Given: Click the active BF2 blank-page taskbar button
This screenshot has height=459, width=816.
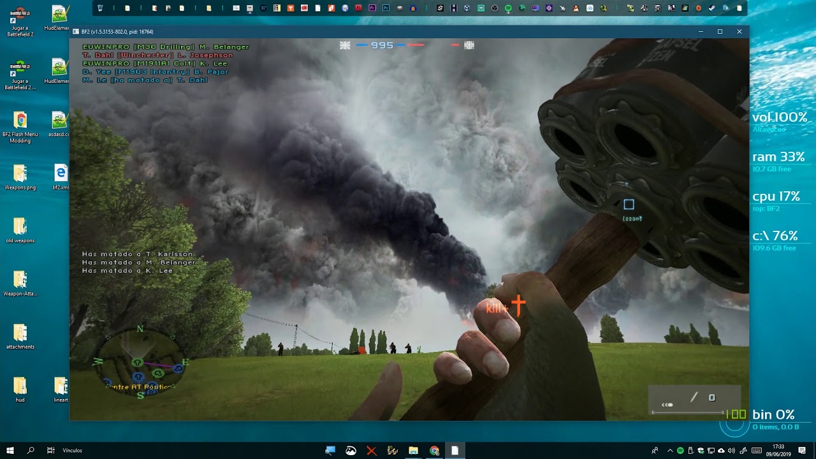Looking at the screenshot, I should (x=455, y=450).
